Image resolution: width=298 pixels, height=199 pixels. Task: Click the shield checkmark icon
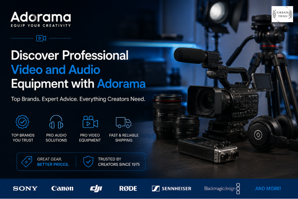click(88, 161)
